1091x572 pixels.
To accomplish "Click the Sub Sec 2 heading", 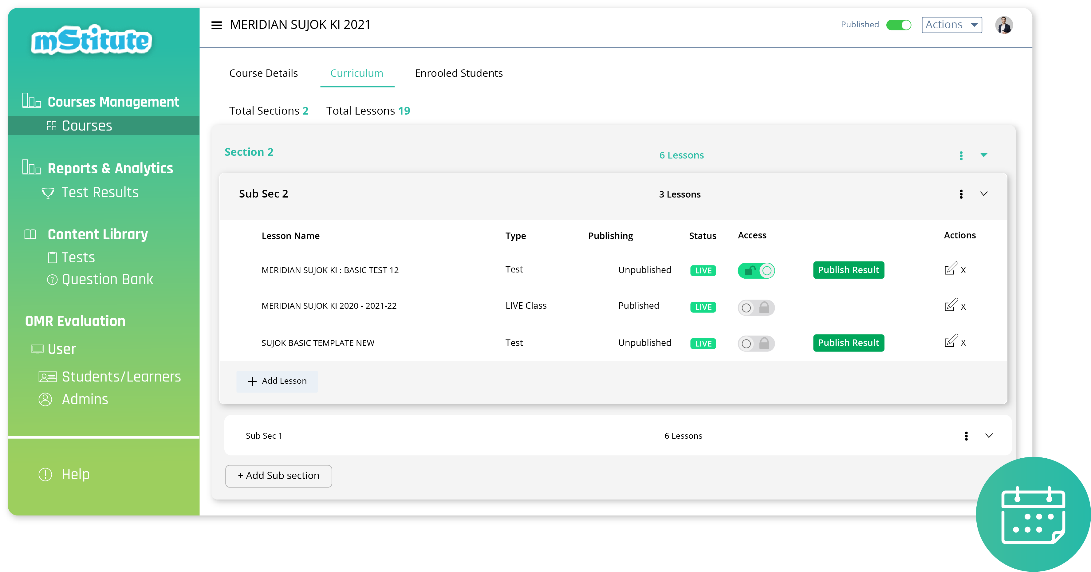I will [x=263, y=194].
